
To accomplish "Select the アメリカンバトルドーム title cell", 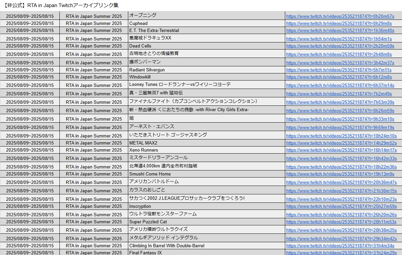I will point(206,182).
